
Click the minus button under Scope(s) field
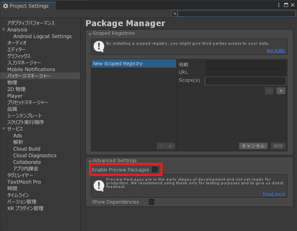pos(269,91)
